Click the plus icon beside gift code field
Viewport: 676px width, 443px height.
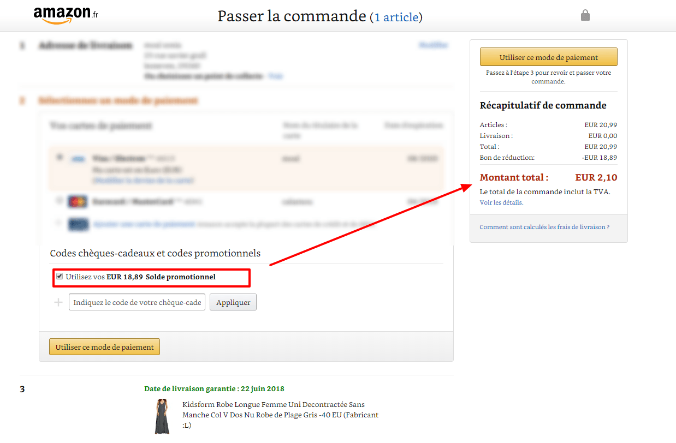(x=58, y=302)
